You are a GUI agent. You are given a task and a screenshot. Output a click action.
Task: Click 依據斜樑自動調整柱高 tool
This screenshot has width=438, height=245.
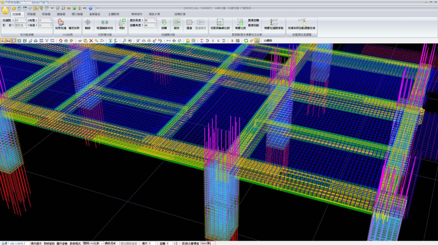302,25
